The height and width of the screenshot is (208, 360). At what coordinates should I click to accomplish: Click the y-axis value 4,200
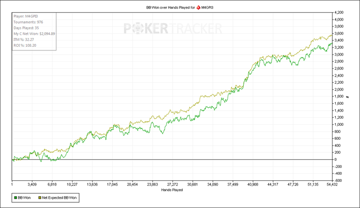(339, 12)
